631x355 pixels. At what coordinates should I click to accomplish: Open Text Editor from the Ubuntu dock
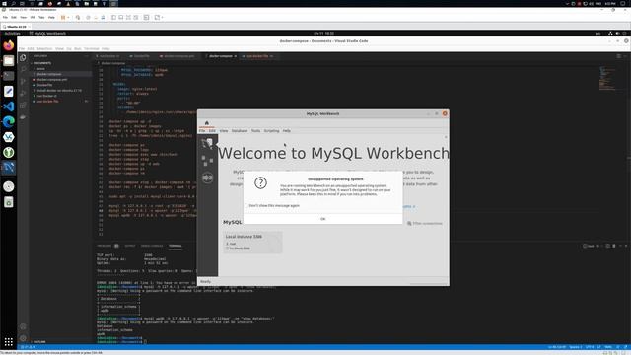point(9,92)
